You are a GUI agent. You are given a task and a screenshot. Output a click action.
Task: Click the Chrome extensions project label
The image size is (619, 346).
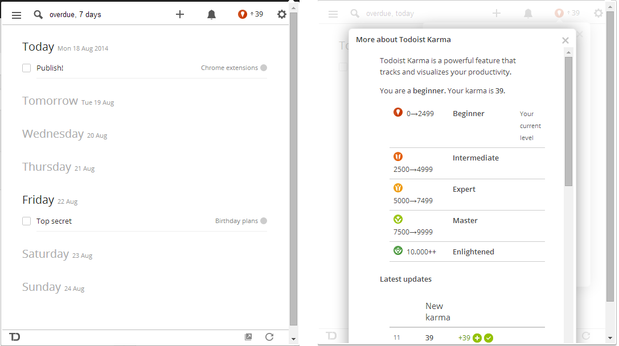tap(229, 68)
